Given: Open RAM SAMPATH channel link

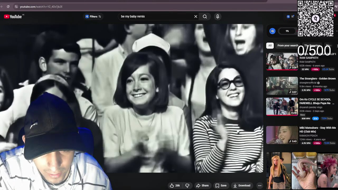Looking at the screenshot, I should coord(307,62).
